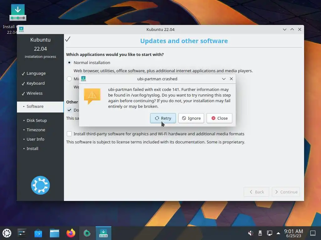Open the Install Kubuntu desktop shortcut icon
Screen dimensions: 321x240
18,12
